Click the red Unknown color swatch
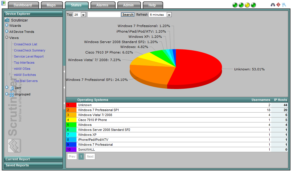Viewport: 291px width, 171px height. pos(71,105)
